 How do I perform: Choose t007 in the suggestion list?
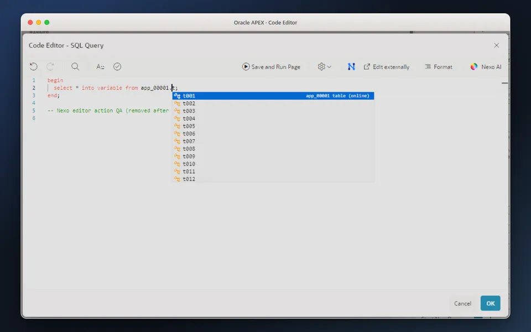coord(273,141)
